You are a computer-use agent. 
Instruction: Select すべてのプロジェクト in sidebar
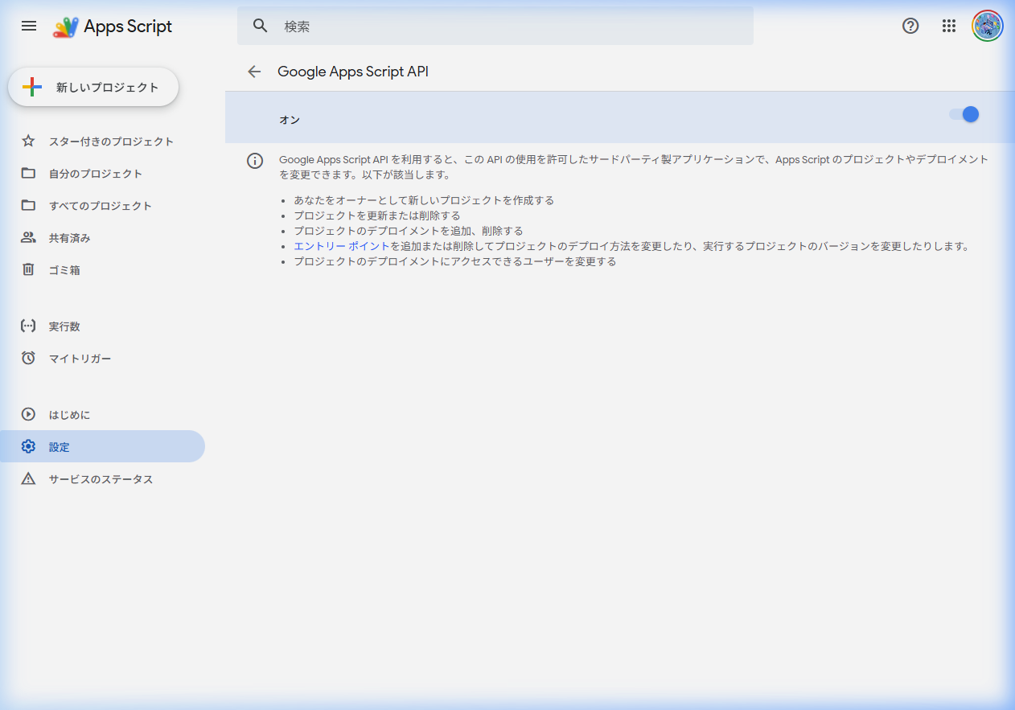coord(102,206)
